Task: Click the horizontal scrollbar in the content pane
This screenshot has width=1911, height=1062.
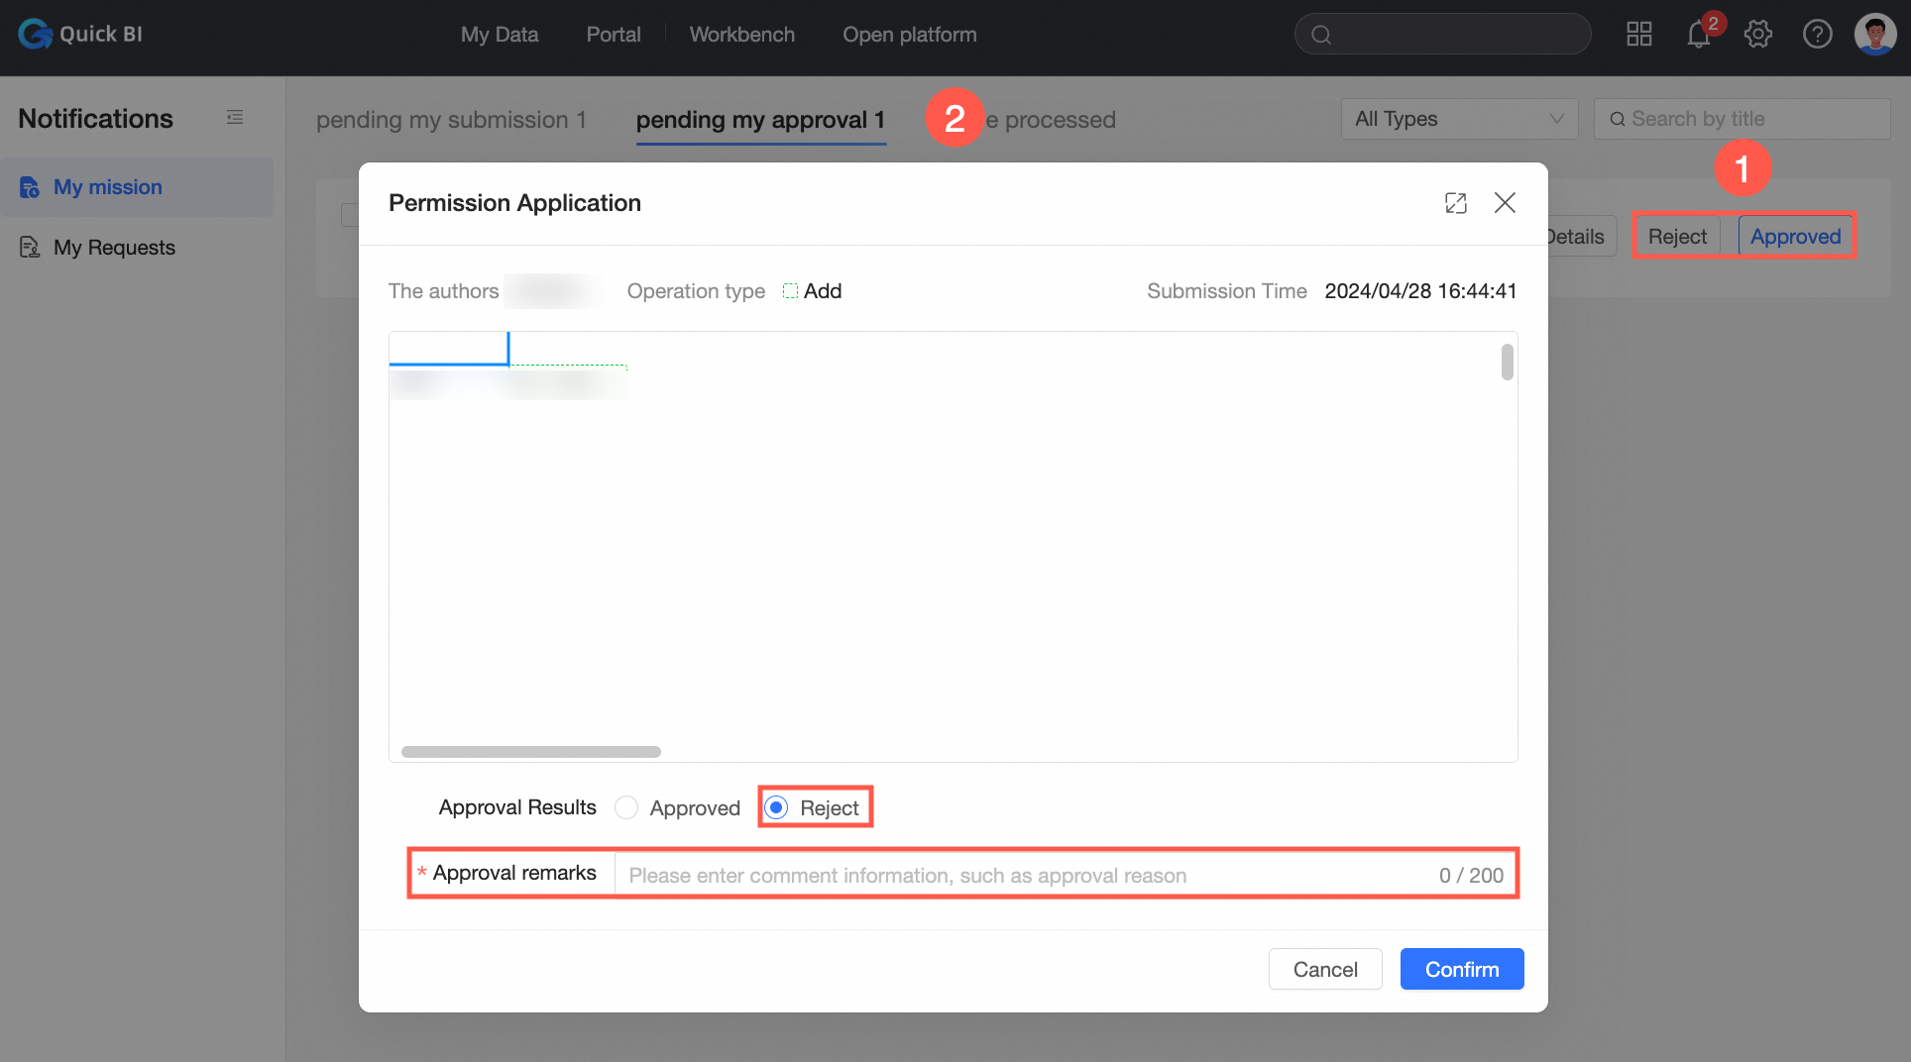Action: tap(530, 752)
